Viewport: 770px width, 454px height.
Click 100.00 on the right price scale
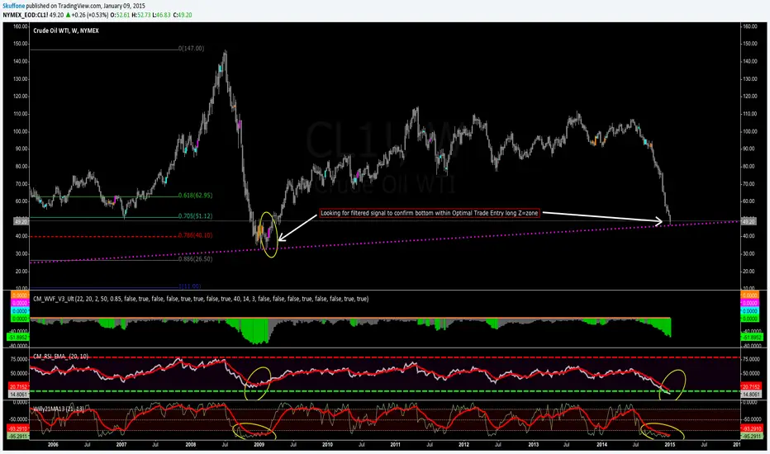click(x=749, y=131)
